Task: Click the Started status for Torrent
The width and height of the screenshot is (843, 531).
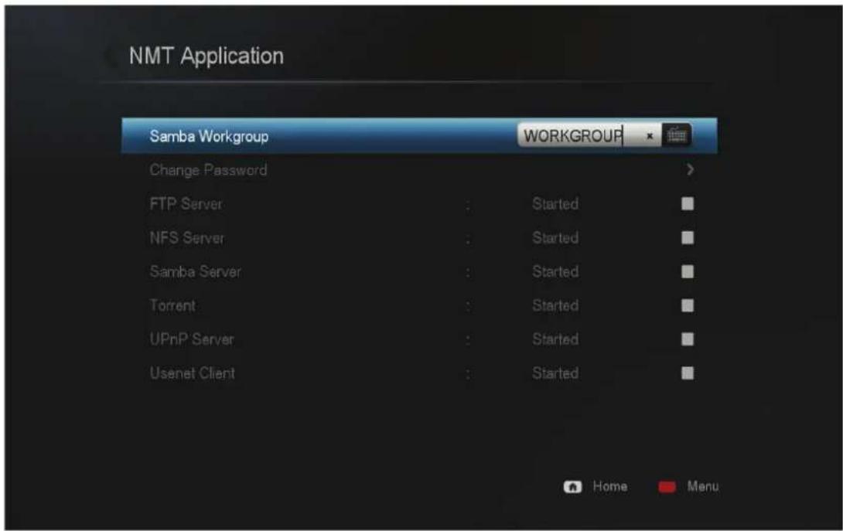Action: 555,305
